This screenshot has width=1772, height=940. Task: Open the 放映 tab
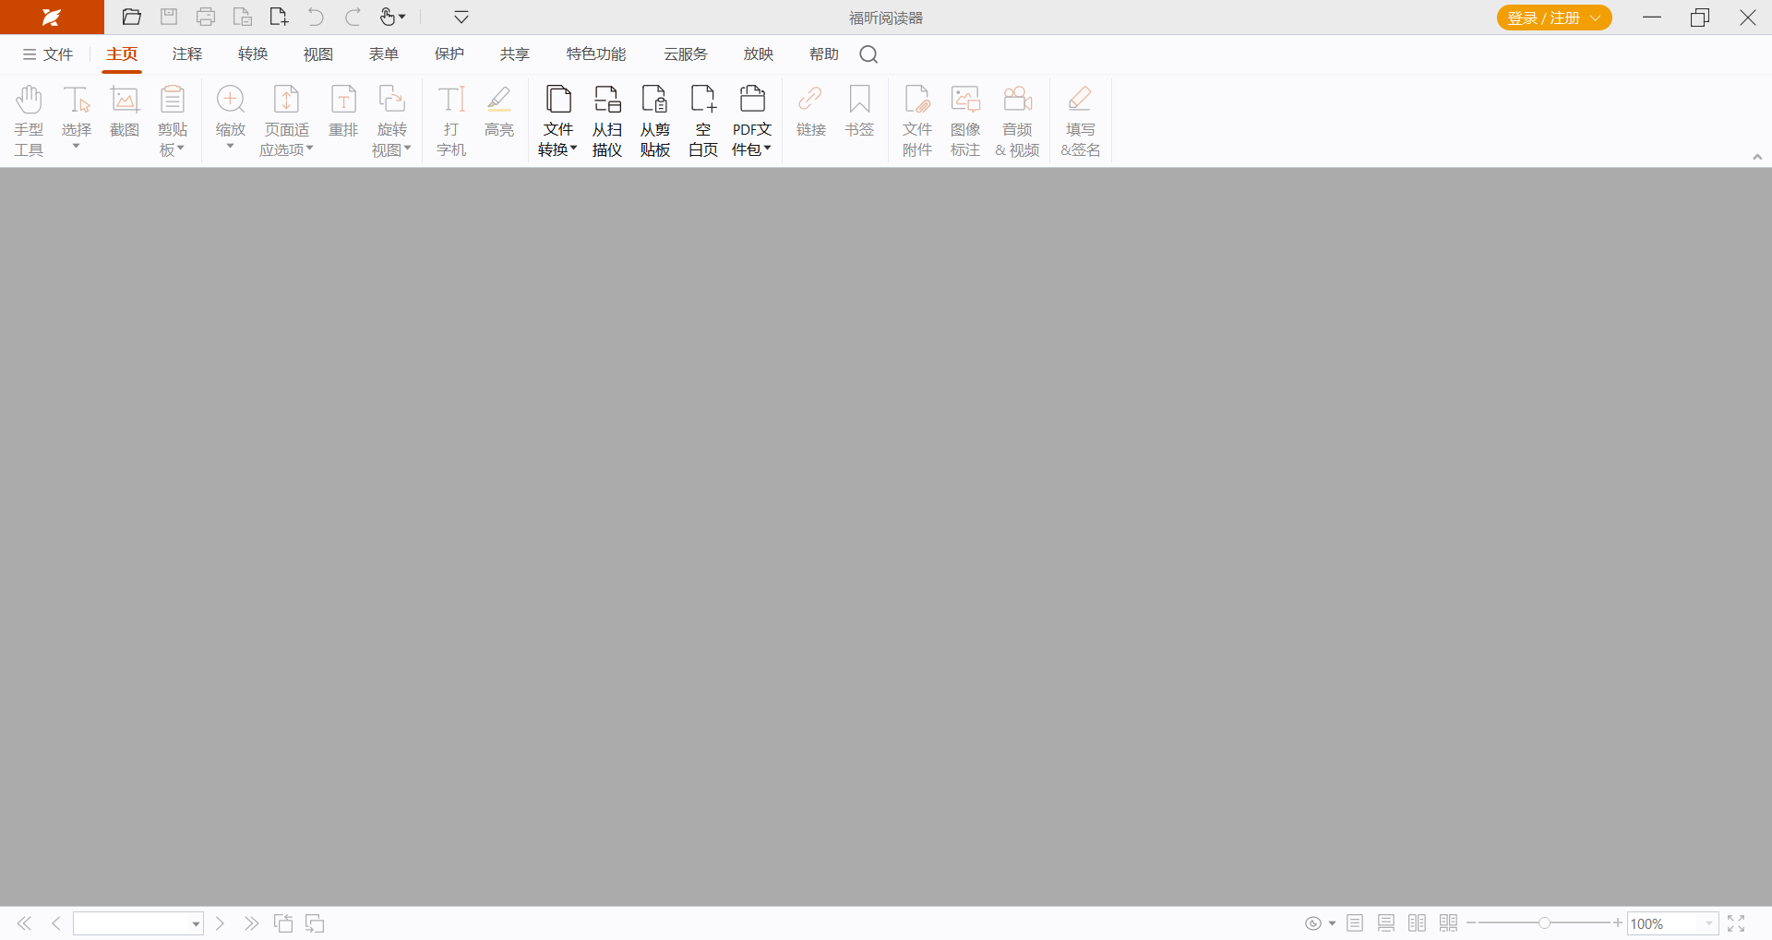tap(759, 54)
